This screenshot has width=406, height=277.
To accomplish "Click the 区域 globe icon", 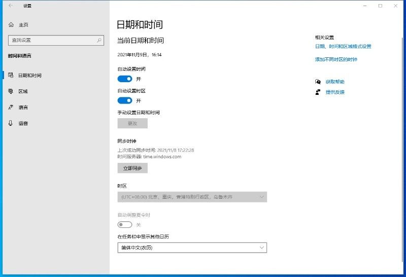I will [11, 91].
